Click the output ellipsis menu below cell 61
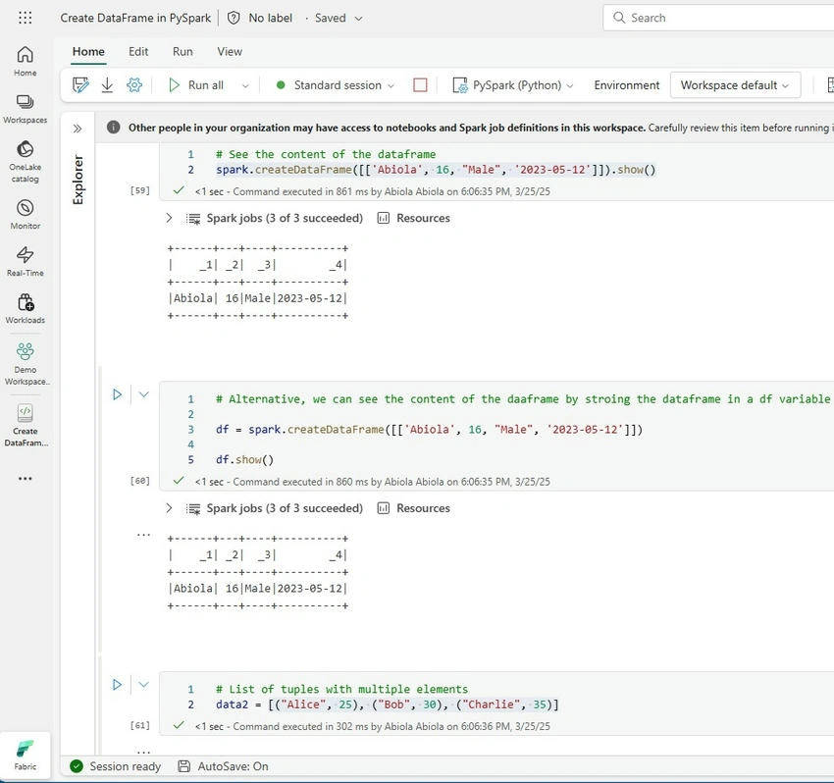This screenshot has height=783, width=834. click(x=143, y=752)
